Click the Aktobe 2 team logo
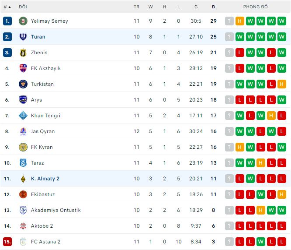Image resolution: width=291 pixels, height=250 pixels. coord(23,226)
